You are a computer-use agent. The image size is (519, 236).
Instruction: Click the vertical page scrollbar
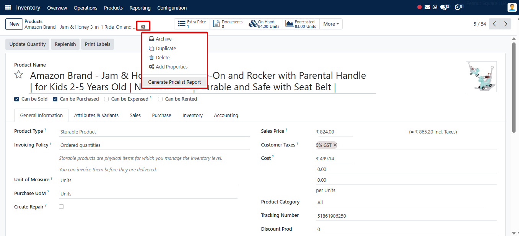click(x=514, y=88)
